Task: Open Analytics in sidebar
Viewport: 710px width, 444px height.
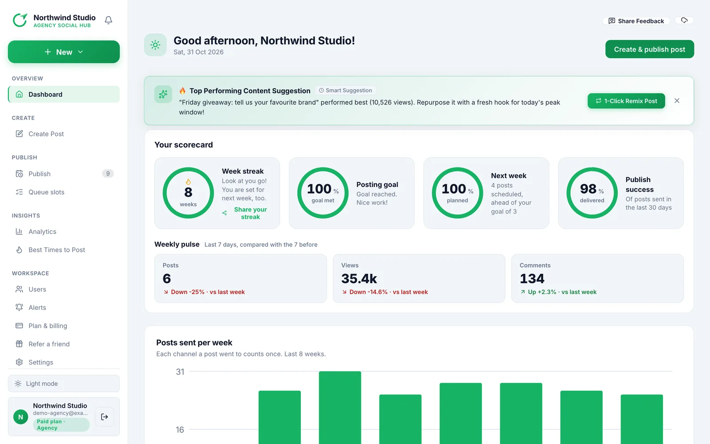Action: (64, 231)
